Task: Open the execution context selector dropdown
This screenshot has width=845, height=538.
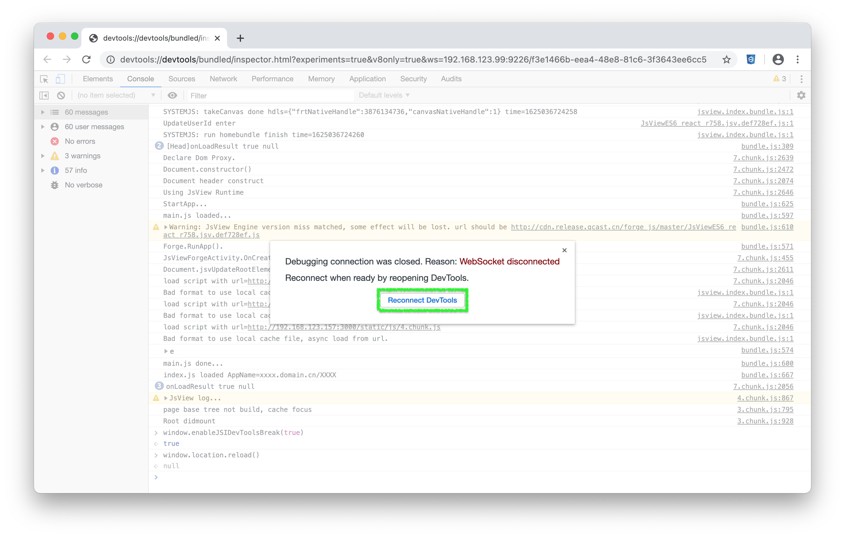Action: (x=116, y=96)
